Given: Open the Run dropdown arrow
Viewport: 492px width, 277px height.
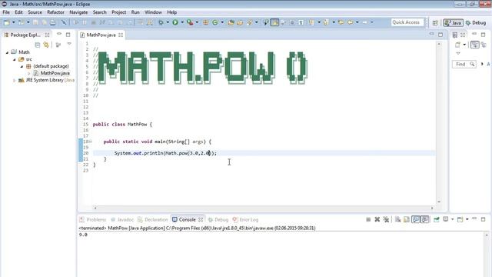Looking at the screenshot, I should 182,22.
